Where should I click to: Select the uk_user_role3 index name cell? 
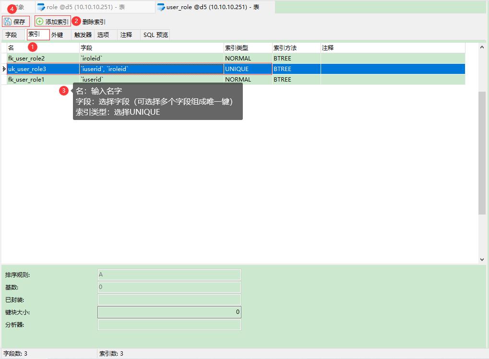pos(43,69)
